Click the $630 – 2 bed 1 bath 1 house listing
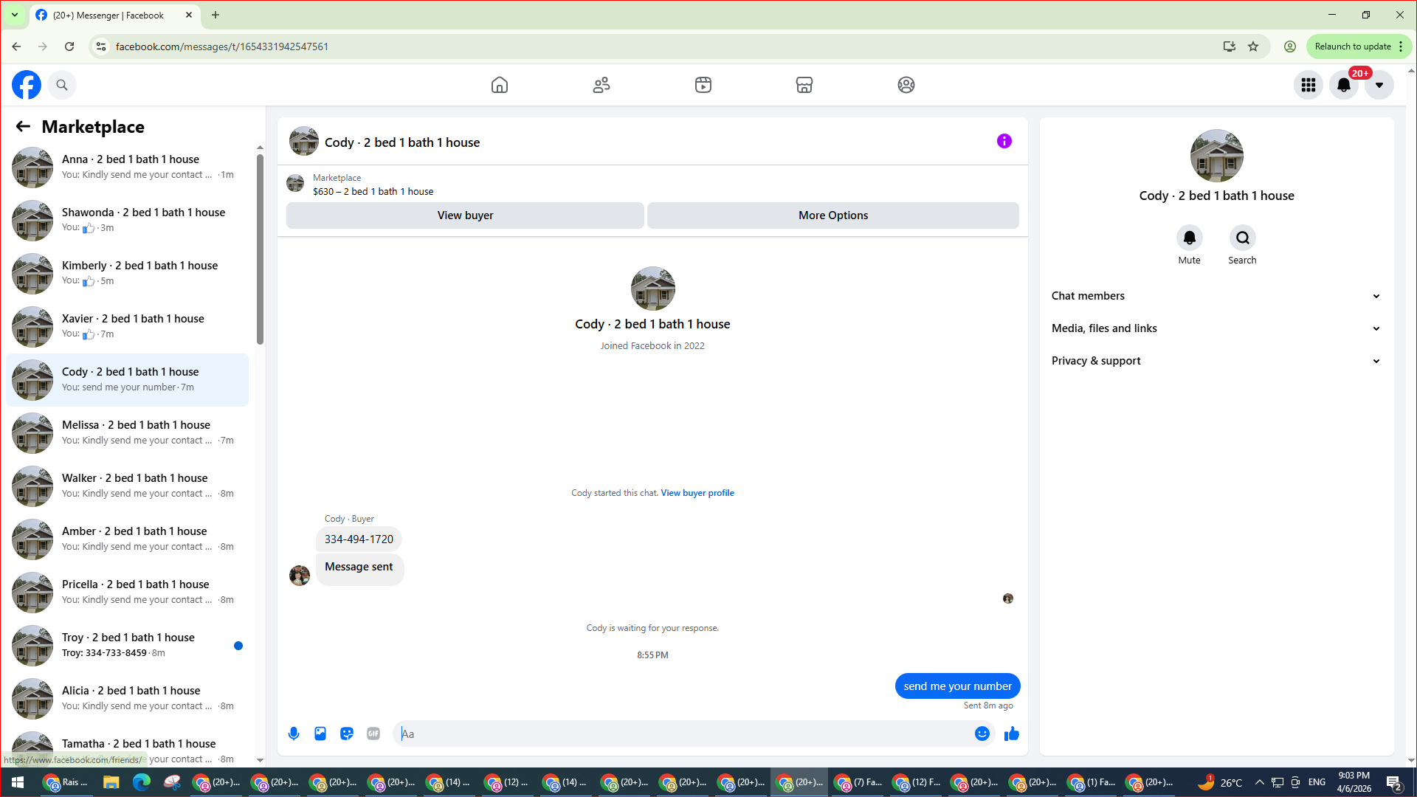Viewport: 1417px width, 797px height. 373,192
